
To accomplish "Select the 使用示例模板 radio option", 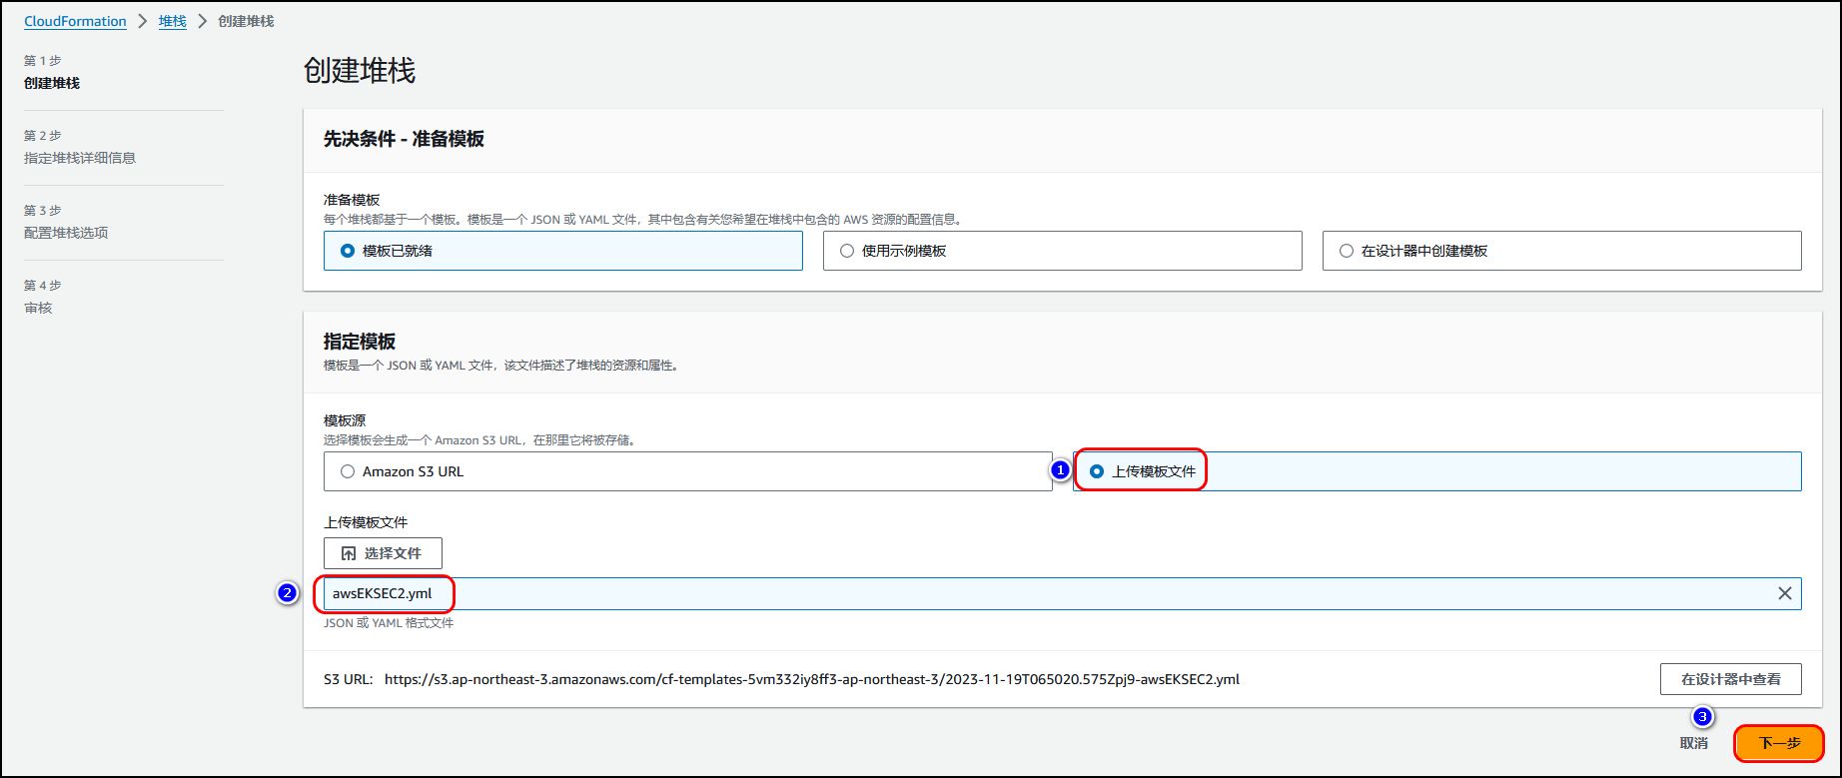I will [x=1063, y=251].
